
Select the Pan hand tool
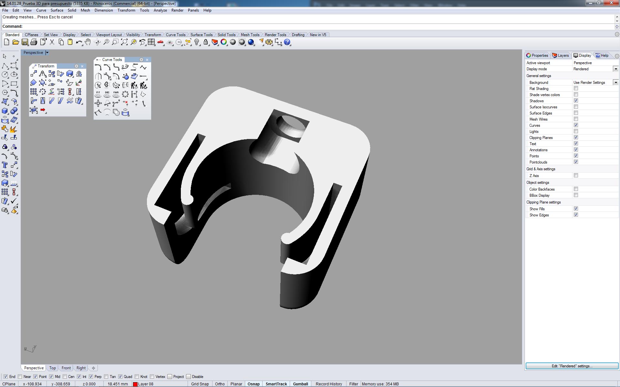point(88,42)
